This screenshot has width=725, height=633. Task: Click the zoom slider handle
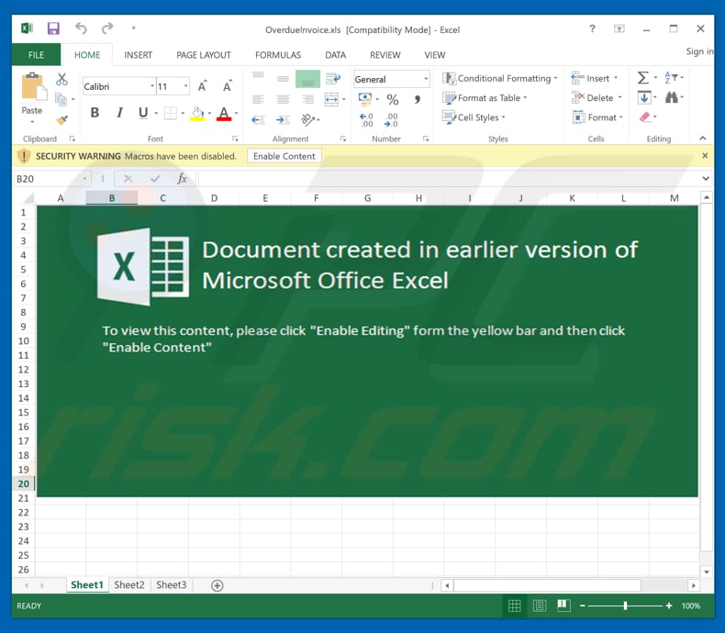coord(625,605)
